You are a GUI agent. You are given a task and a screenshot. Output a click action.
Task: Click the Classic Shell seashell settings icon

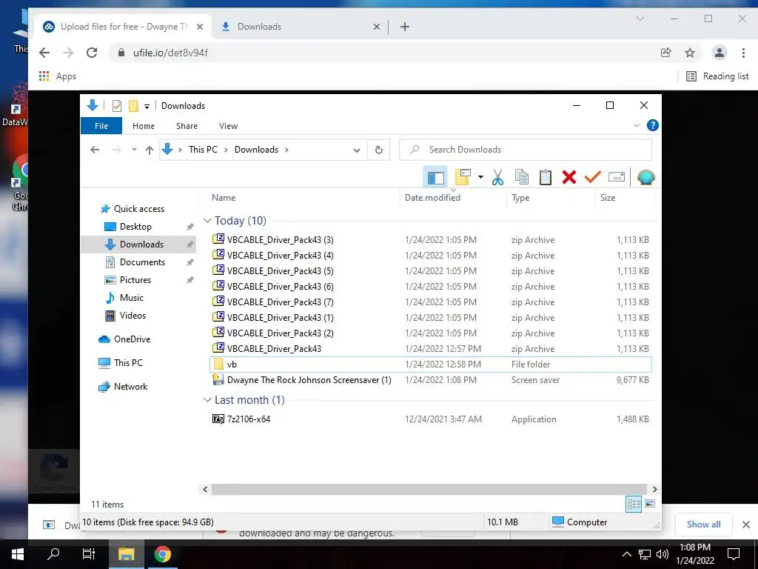click(645, 178)
